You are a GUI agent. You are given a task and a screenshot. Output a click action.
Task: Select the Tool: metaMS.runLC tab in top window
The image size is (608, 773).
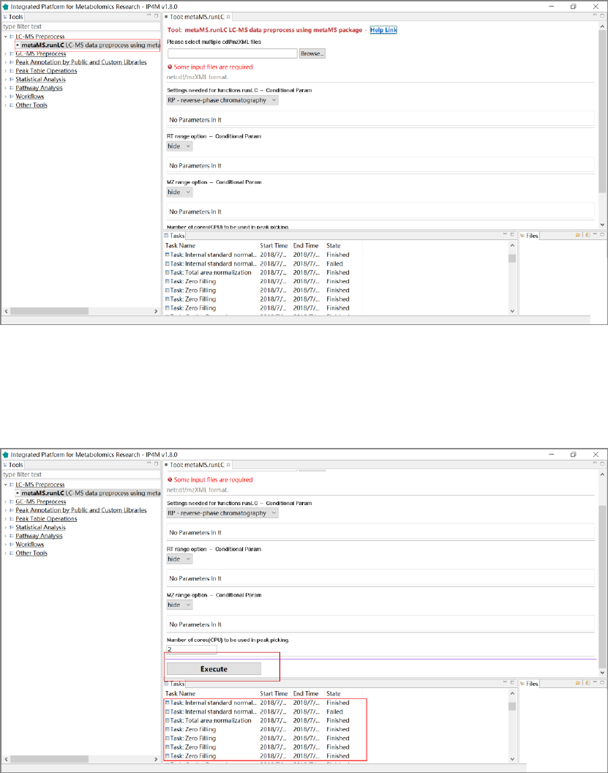tap(197, 17)
